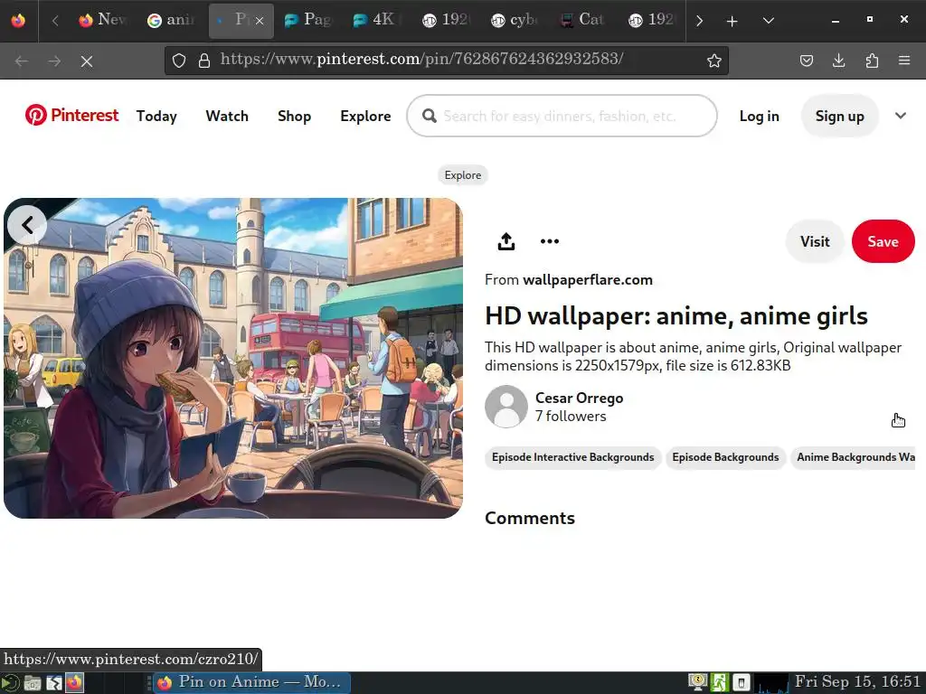Expand the header dropdown chevron beside Sign up
Image resolution: width=926 pixels, height=694 pixels.
[x=900, y=116]
